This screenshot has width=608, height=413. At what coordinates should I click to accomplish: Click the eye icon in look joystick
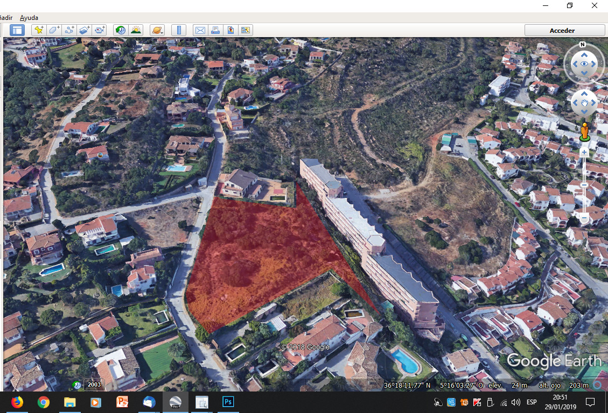coord(584,64)
